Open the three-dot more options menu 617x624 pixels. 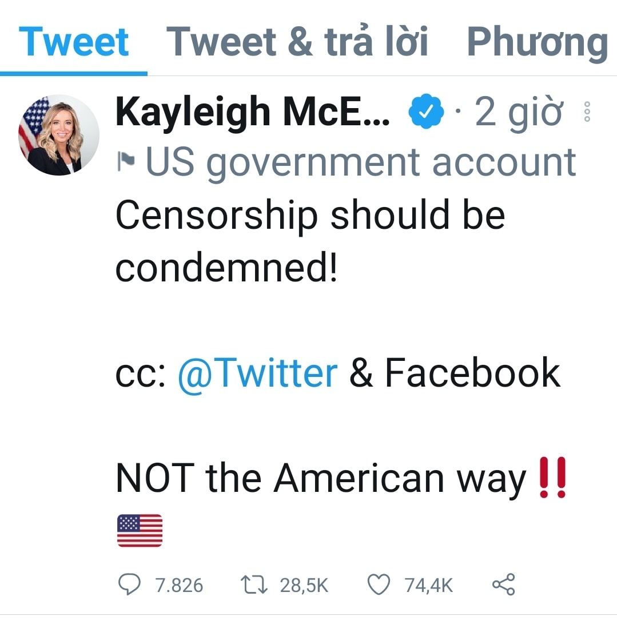(x=587, y=112)
